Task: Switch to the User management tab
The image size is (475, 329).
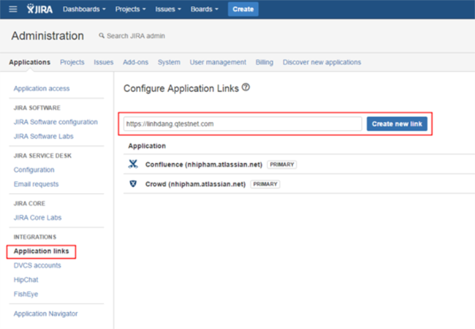Action: 217,62
